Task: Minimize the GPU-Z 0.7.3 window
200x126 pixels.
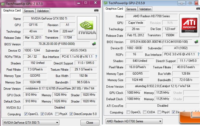Action: pos(79,3)
